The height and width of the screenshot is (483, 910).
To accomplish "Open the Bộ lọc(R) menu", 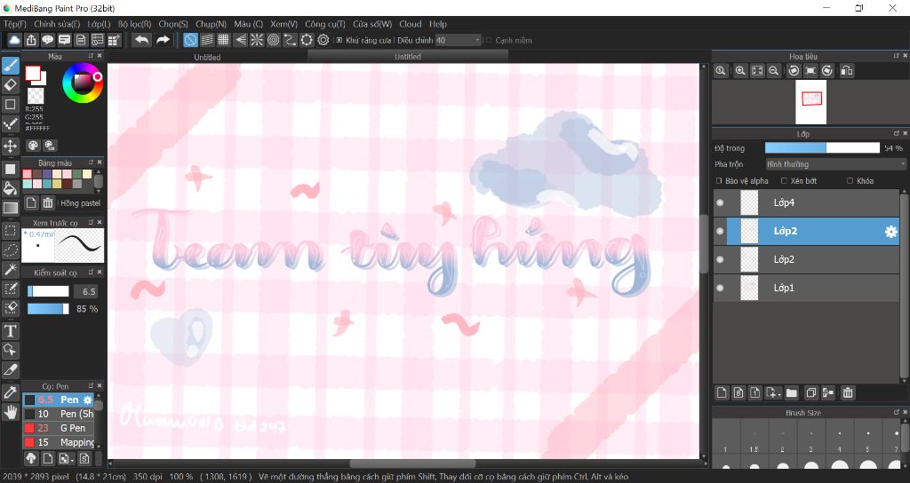I will 135,24.
